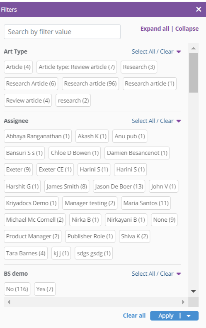Click the Apply button
The width and height of the screenshot is (206, 328).
click(x=166, y=316)
